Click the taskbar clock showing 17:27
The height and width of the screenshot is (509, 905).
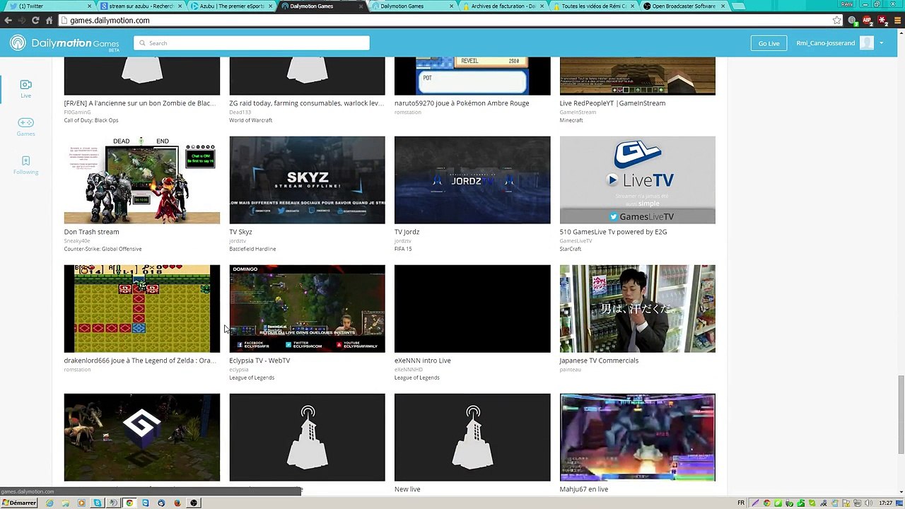coord(885,503)
